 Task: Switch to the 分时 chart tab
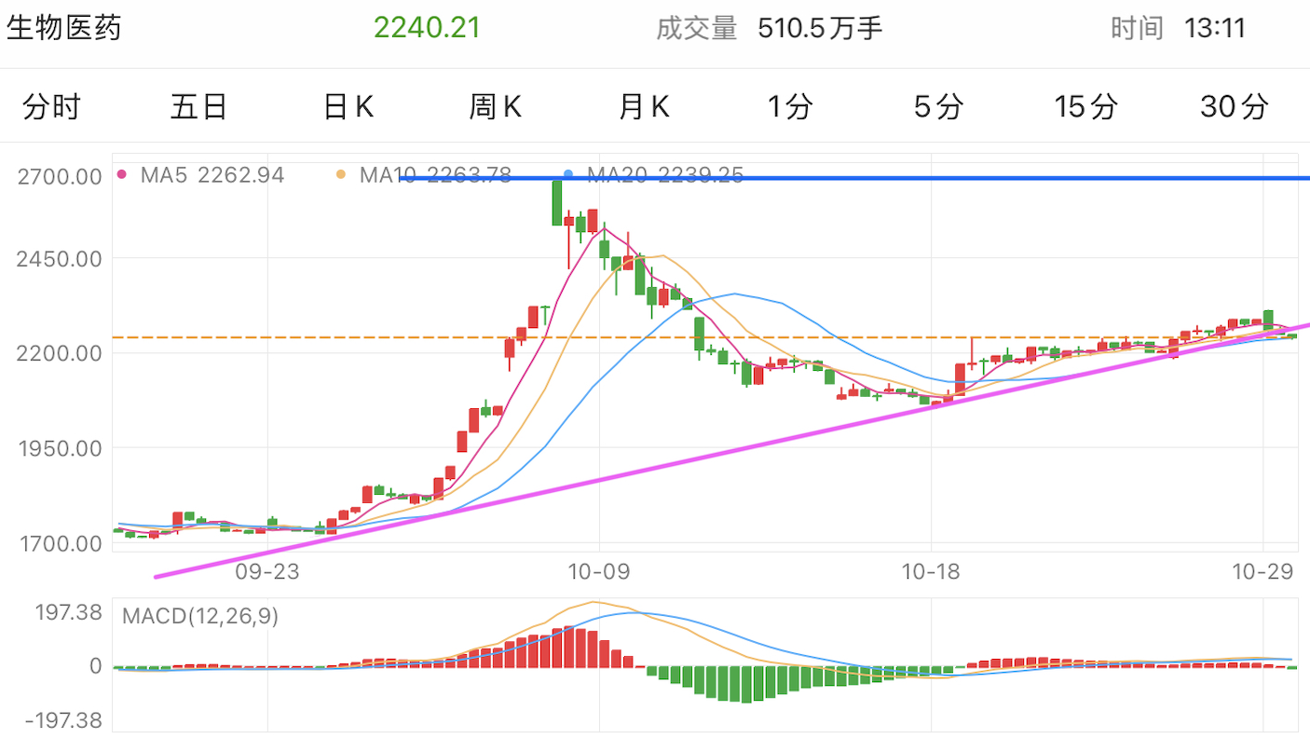click(51, 107)
